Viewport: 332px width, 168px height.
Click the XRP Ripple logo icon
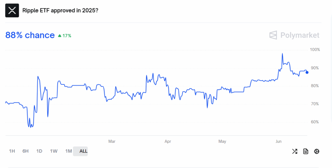pyautogui.click(x=12, y=10)
